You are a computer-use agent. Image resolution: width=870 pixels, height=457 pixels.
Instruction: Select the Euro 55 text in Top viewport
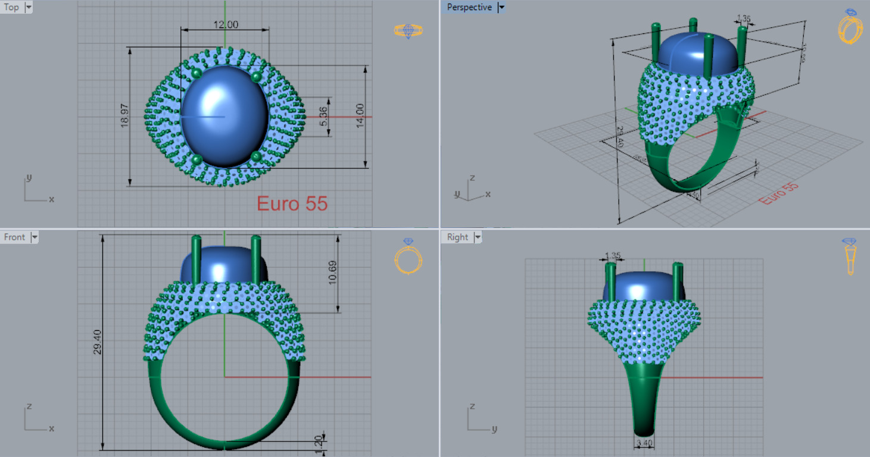(x=292, y=204)
